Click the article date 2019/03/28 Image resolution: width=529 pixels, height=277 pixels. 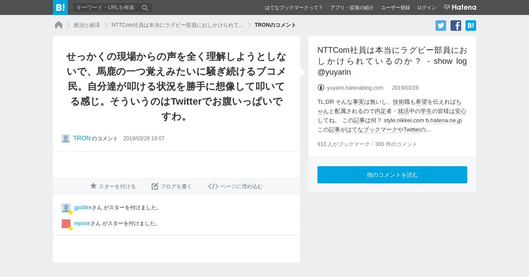click(x=405, y=88)
